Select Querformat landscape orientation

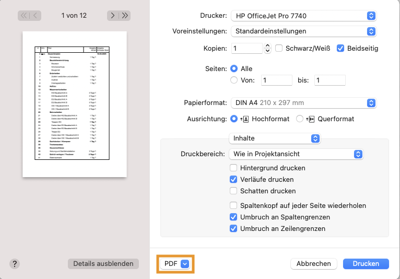click(x=300, y=119)
